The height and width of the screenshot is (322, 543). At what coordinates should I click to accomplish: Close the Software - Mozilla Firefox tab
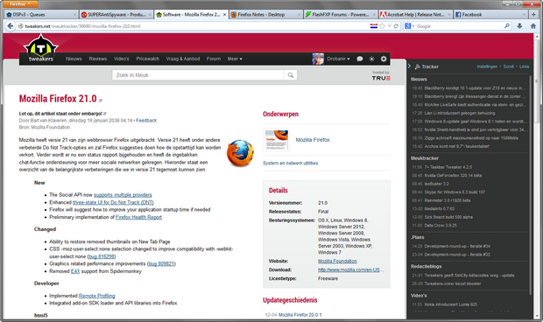[x=224, y=15]
